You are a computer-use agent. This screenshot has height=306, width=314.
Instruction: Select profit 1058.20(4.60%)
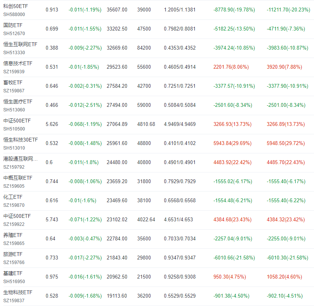(284, 277)
